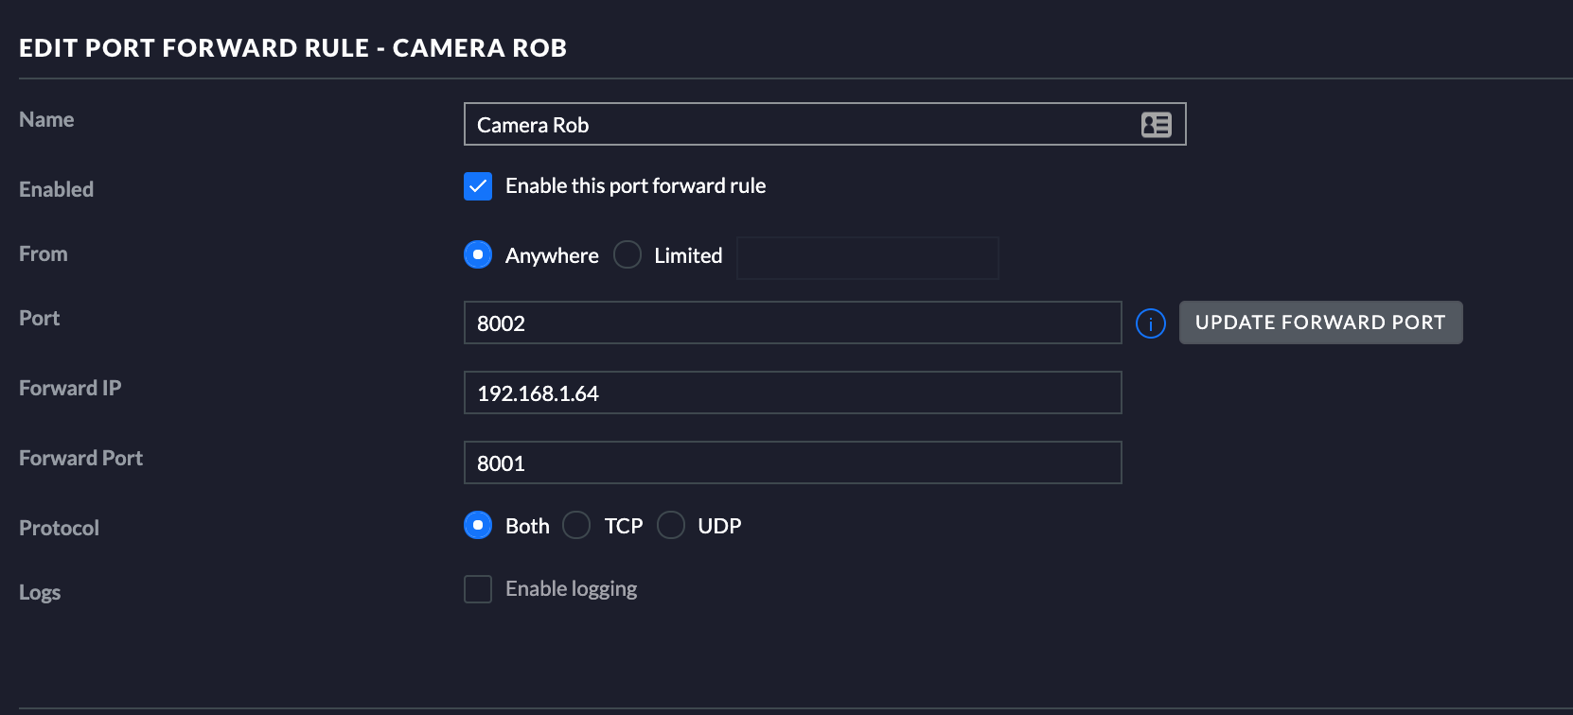
Task: Tick the Enable logging checkbox
Action: 478,589
